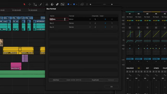Click automation curve icon on DIALOGUE channel
The width and height of the screenshot is (167, 94).
tap(130, 75)
